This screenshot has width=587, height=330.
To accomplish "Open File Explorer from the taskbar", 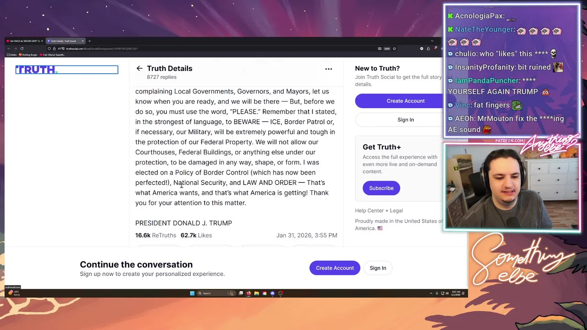I will pyautogui.click(x=256, y=293).
